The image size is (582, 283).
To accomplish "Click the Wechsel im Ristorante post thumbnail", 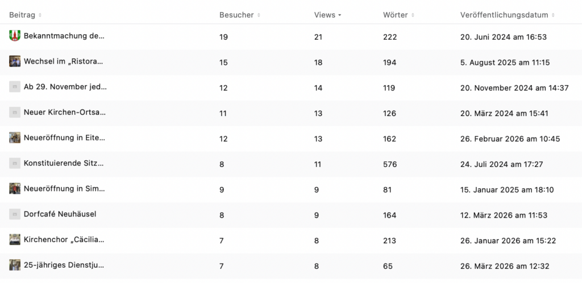I will [15, 61].
